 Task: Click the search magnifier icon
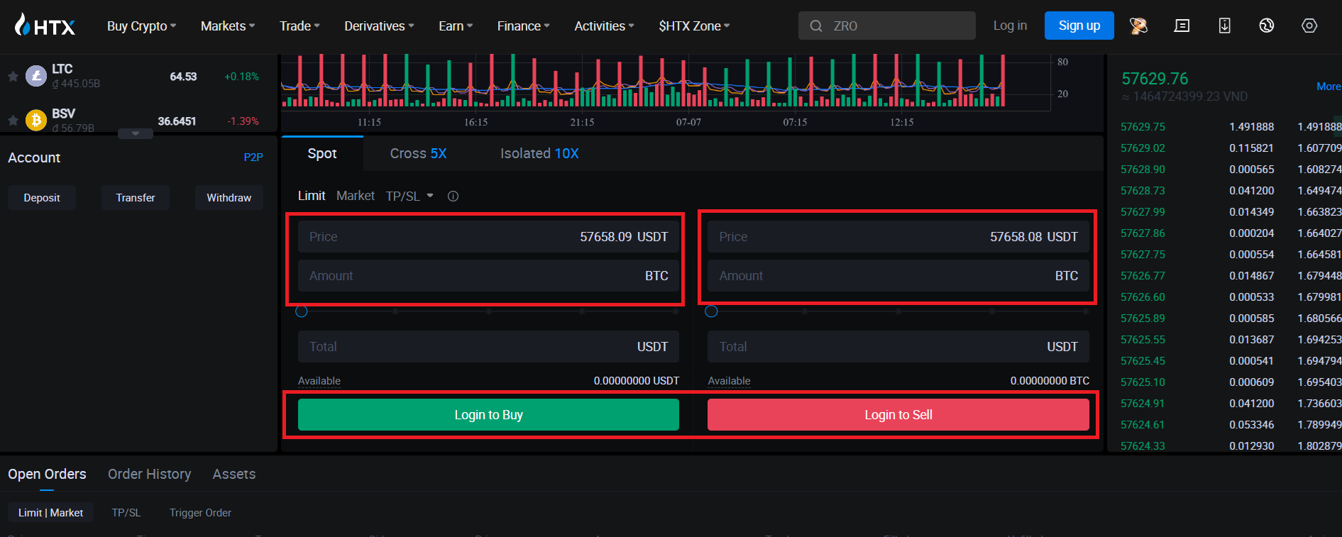point(816,26)
